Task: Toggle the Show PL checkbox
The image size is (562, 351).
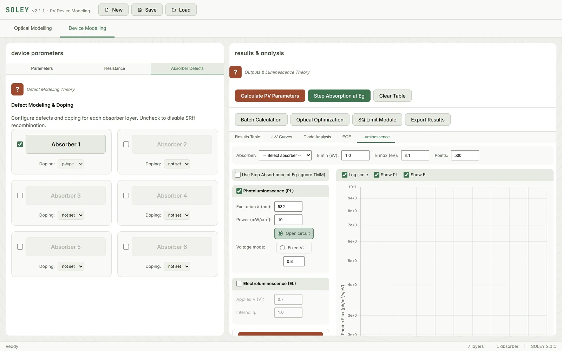Action: point(377,175)
